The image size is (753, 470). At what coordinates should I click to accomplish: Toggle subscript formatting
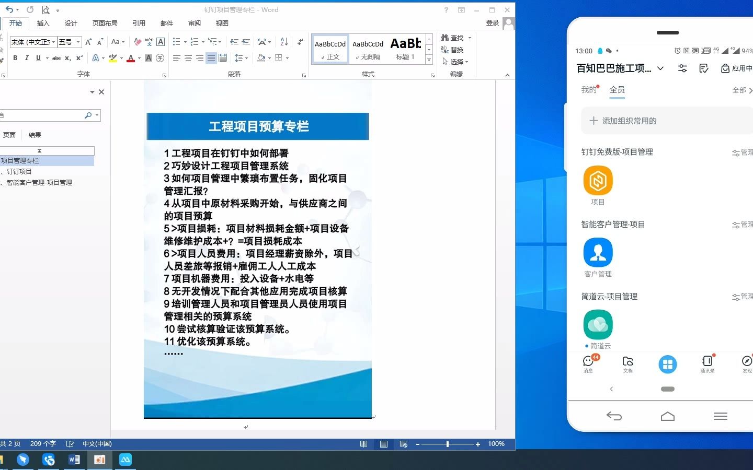[x=68, y=58]
